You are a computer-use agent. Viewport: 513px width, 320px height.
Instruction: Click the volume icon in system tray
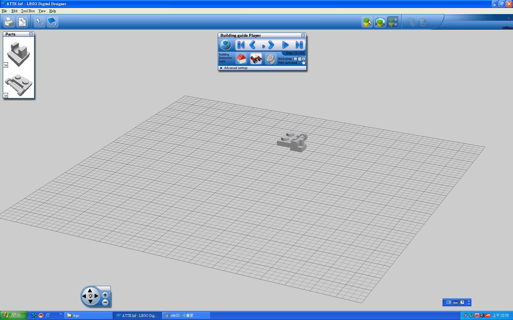point(482,315)
